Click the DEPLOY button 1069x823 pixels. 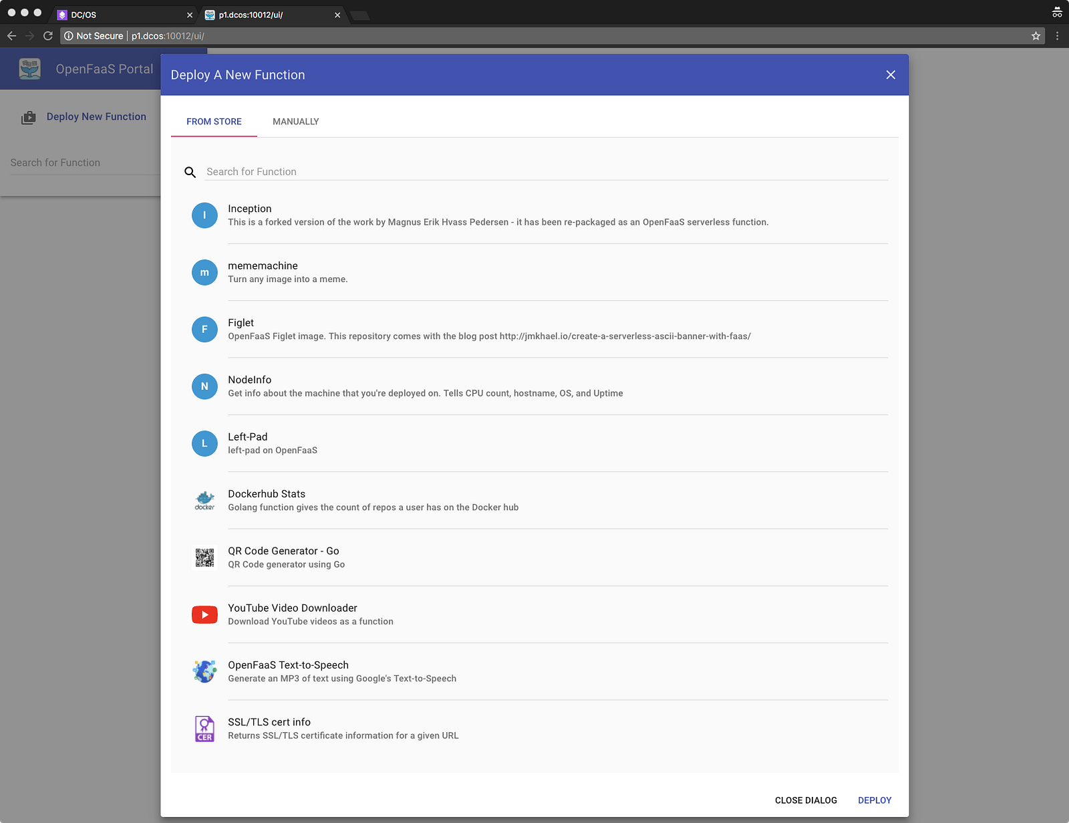pos(875,800)
